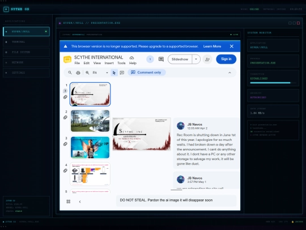Image resolution: width=306 pixels, height=230 pixels.
Task: Click slide 1 comment count badge
Action: [65, 91]
